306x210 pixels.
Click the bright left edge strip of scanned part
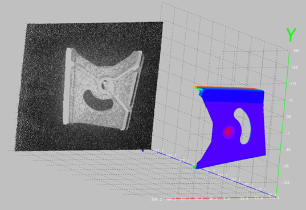coord(67,86)
